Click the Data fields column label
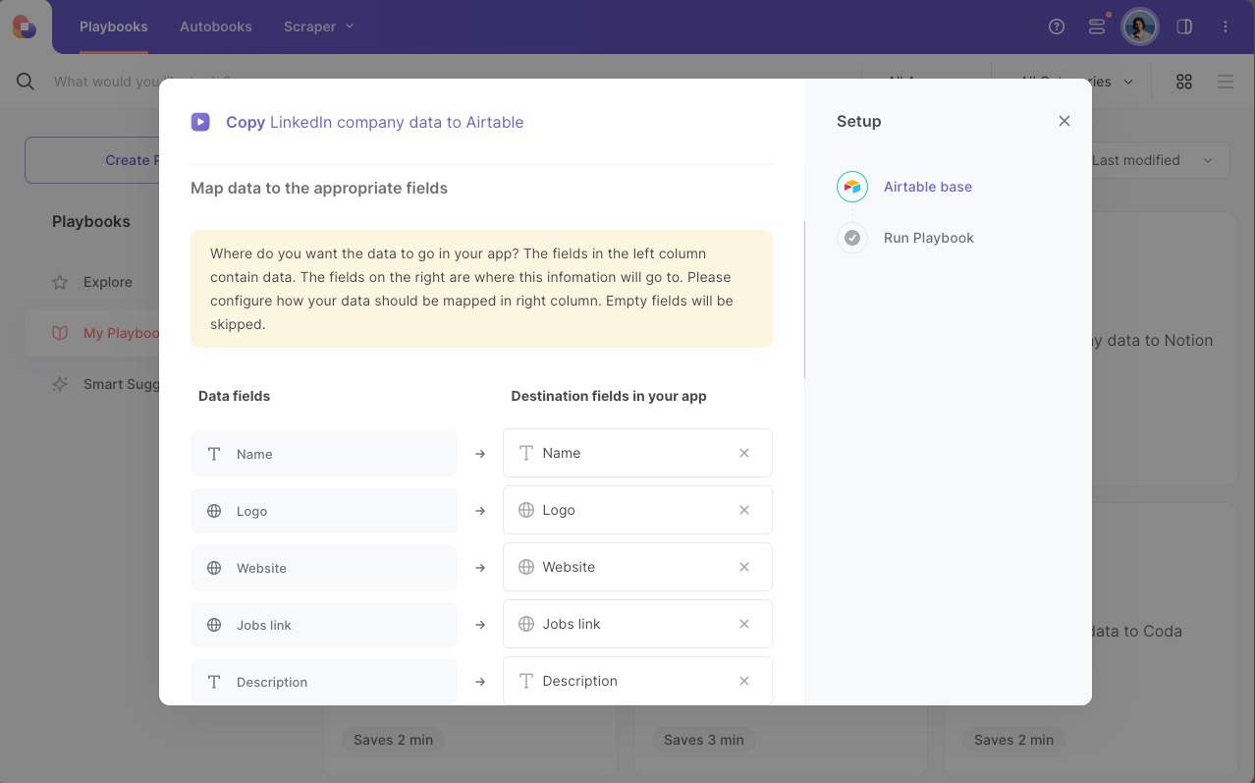 tap(234, 396)
